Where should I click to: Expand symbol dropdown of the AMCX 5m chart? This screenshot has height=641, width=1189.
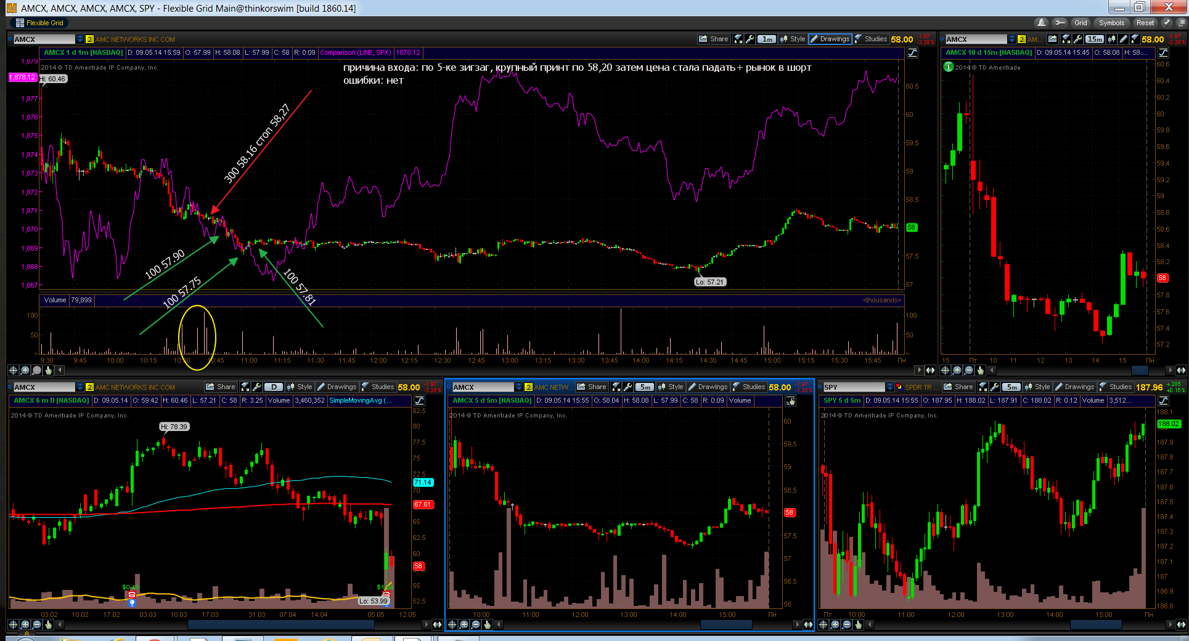(518, 387)
